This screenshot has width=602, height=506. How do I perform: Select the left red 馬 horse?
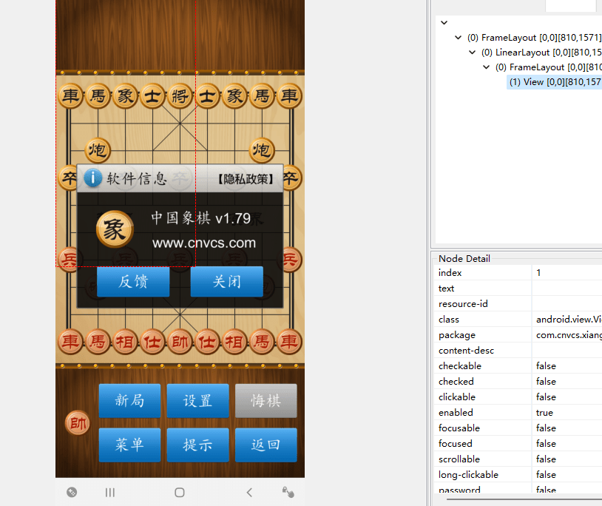(x=98, y=342)
